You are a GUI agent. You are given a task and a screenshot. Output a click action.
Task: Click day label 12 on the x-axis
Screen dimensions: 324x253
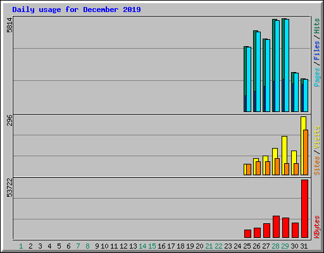(123, 246)
